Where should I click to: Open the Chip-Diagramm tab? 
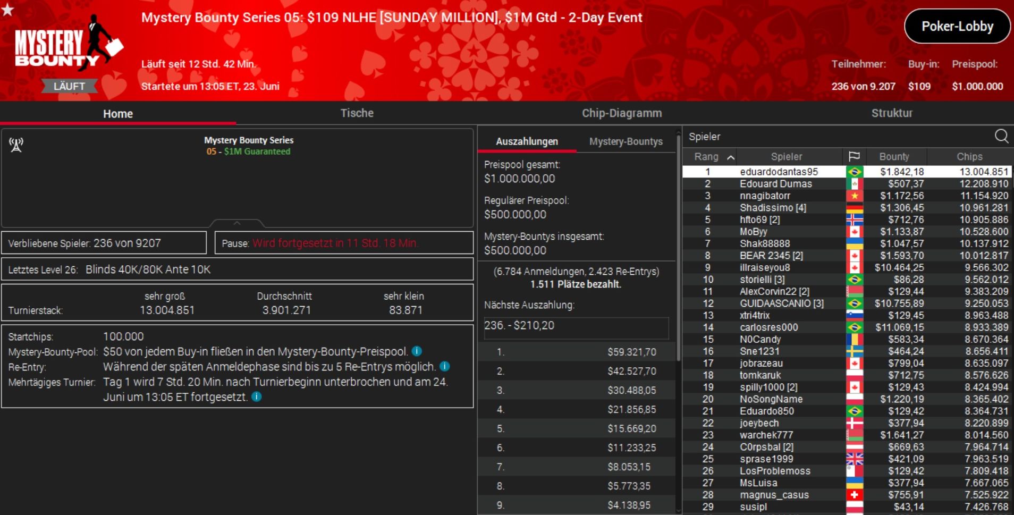click(622, 113)
